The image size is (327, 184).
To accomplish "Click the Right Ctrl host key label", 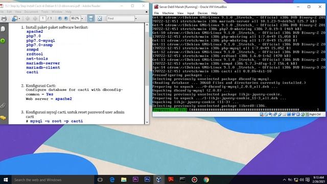I will tap(315, 114).
